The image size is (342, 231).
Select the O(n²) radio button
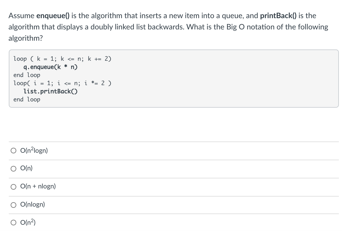tap(13, 223)
